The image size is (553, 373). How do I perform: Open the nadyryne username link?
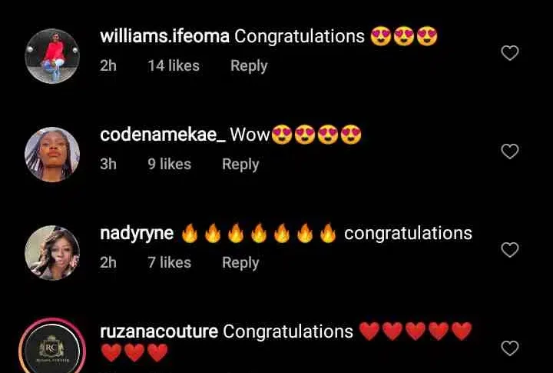pyautogui.click(x=137, y=234)
